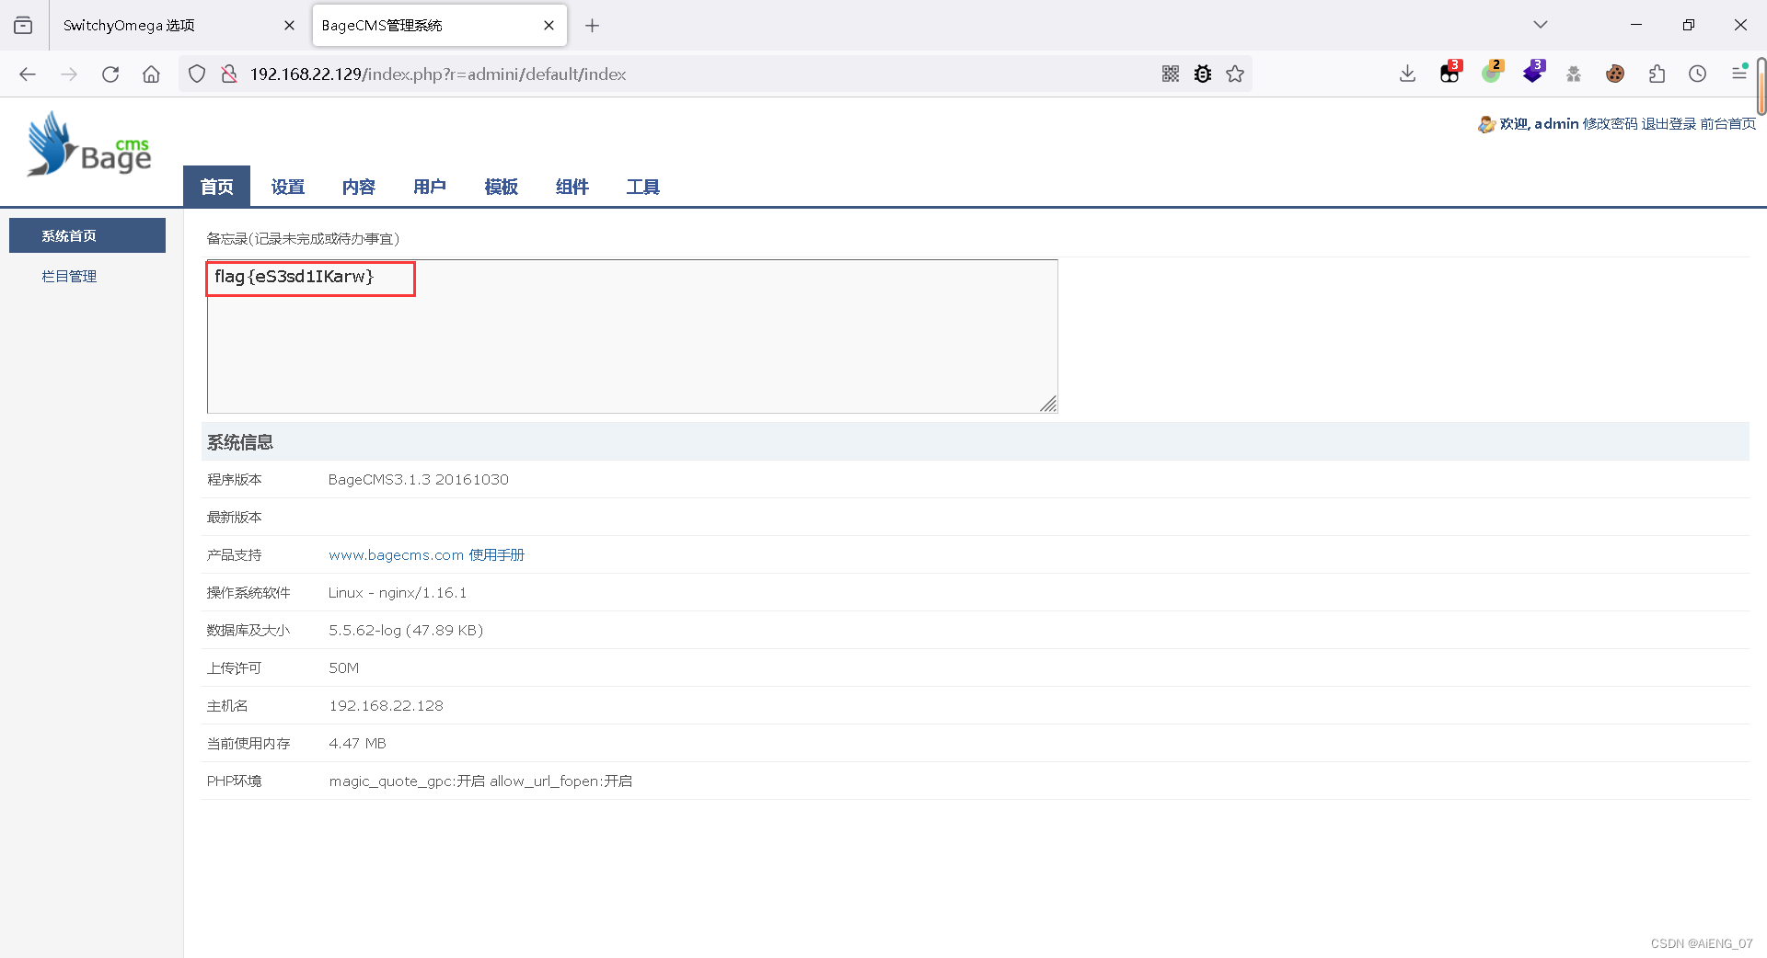
Task: Click the insecure connection lock icon
Action: click(x=229, y=74)
